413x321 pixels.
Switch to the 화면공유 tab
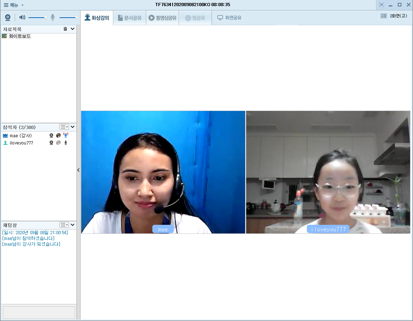(229, 18)
